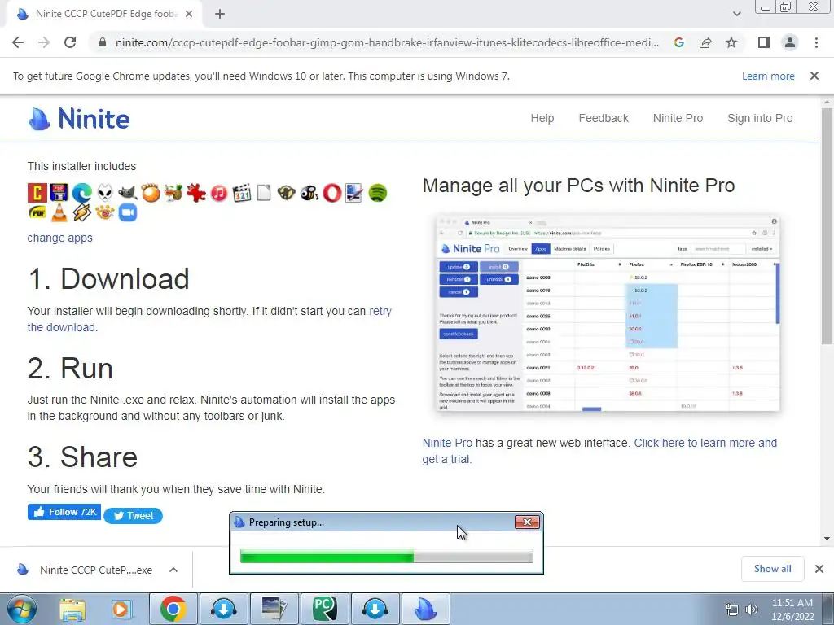Click Learn more about Chrome updates
Screen dimensions: 834x625
point(768,76)
